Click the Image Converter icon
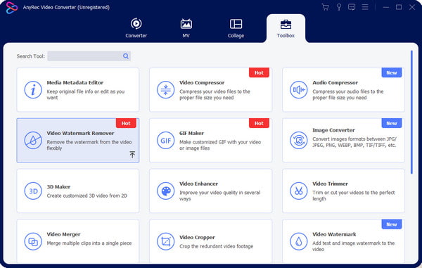Screen dimensions: 422x268 (x=298, y=140)
